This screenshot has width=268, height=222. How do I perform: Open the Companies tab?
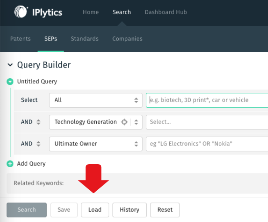[x=127, y=39]
